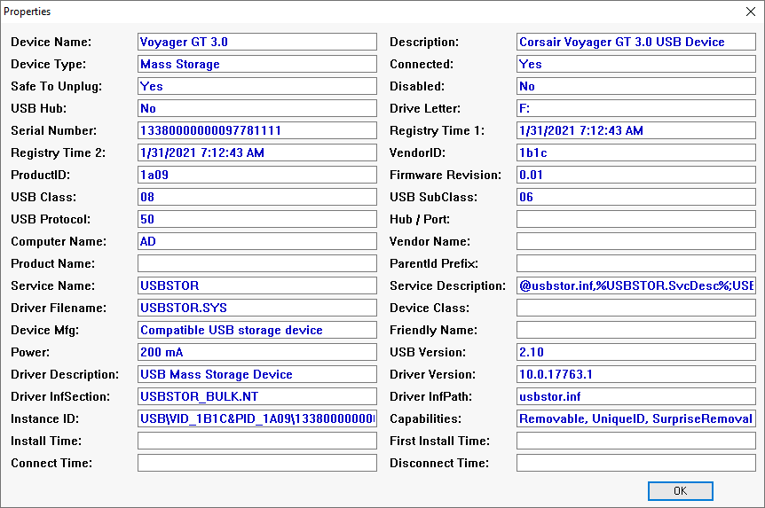
Task: Select the Description field value
Action: coord(636,42)
